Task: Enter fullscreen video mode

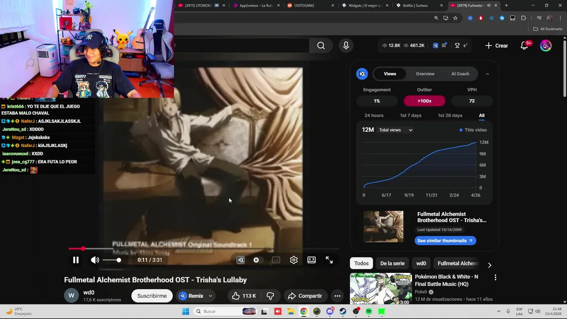Action: pos(329,260)
